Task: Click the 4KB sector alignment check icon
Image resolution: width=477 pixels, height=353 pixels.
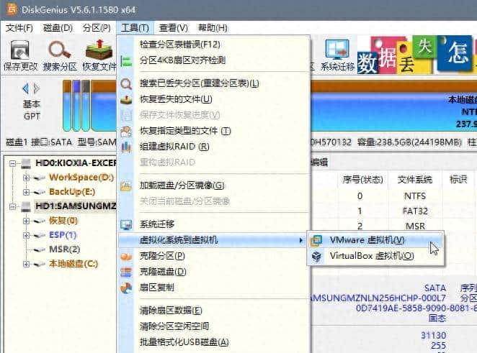Action: click(126, 60)
